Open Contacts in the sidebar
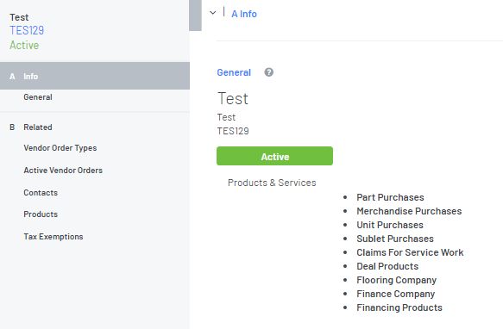This screenshot has height=329, width=503. pos(41,193)
